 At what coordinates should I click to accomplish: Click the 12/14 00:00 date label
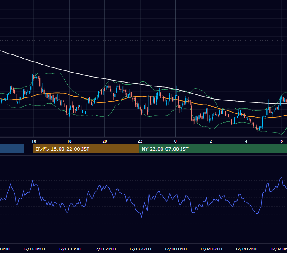(x=176, y=249)
